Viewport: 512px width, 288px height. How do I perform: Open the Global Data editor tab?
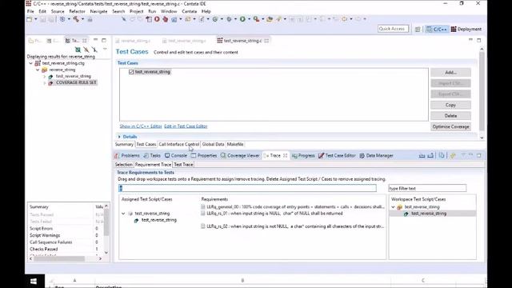(x=213, y=144)
